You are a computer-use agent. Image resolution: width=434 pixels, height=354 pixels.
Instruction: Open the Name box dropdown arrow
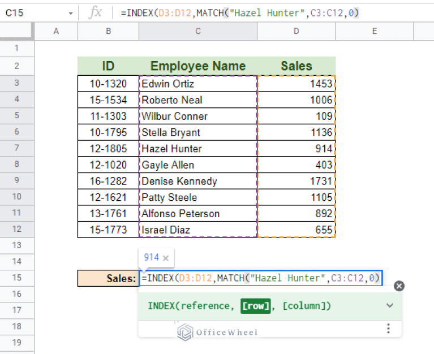[x=71, y=13]
